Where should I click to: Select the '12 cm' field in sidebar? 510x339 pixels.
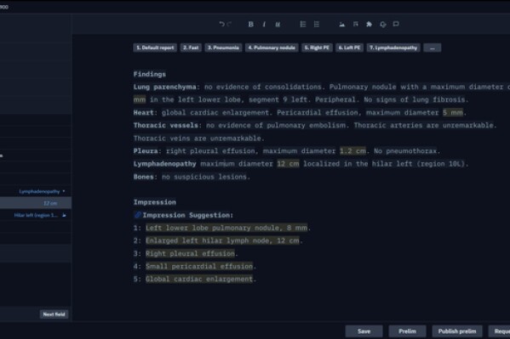tap(36, 203)
